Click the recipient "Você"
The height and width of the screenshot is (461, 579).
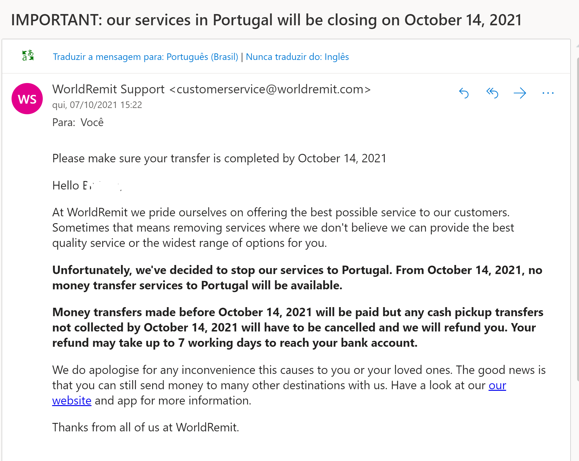coord(92,122)
